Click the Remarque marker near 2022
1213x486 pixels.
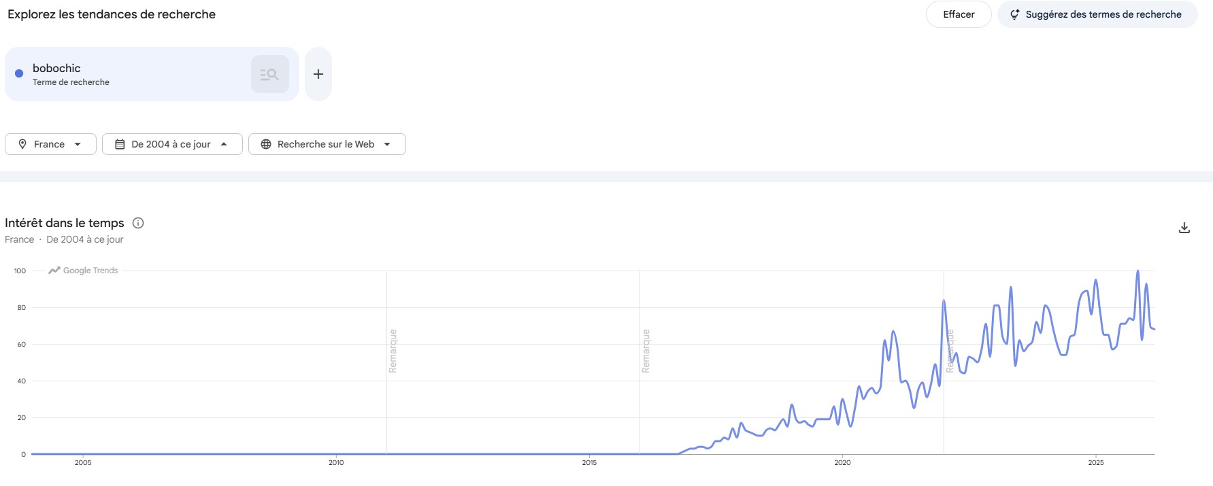click(950, 351)
